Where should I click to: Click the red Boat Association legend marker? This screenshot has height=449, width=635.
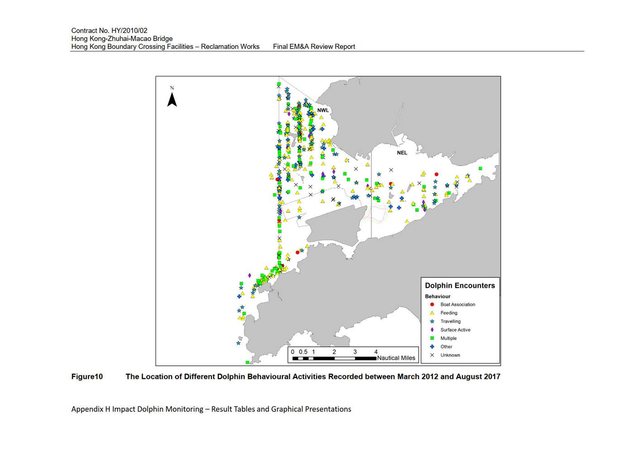click(432, 305)
